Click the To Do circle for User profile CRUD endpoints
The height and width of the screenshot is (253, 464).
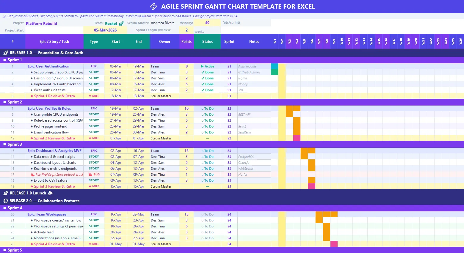click(203, 114)
